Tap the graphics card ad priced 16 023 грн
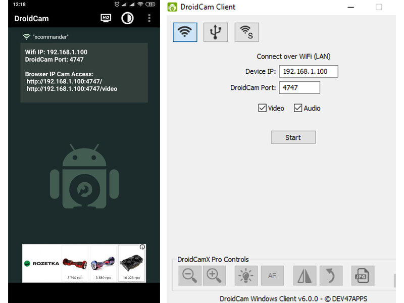This screenshot has height=303, width=404. pos(132,263)
